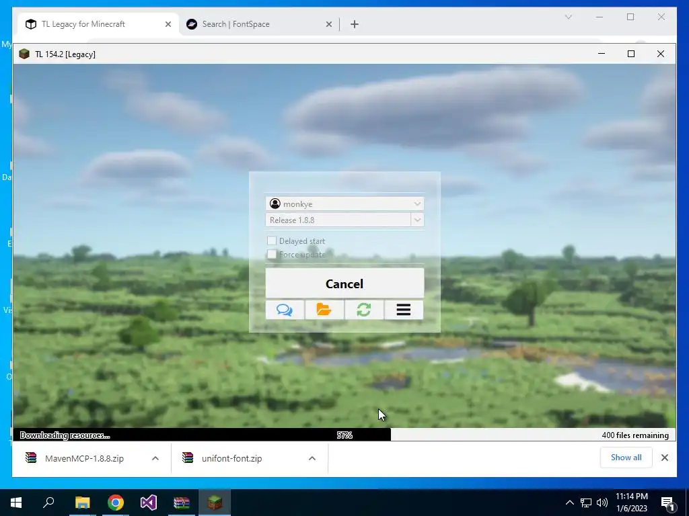
Task: Expand options for unifont-font.zip download
Action: pyautogui.click(x=312, y=458)
